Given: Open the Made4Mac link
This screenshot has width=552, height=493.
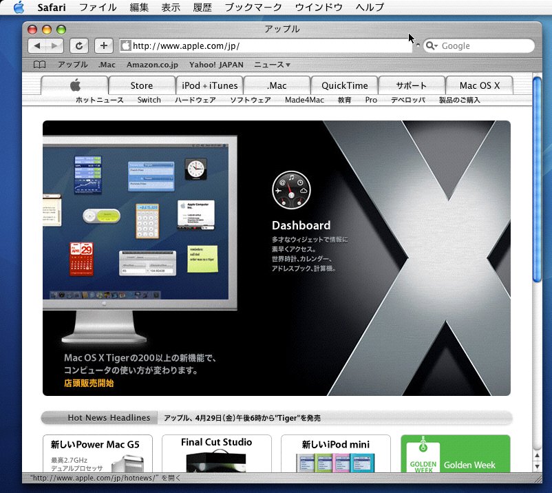Looking at the screenshot, I should tap(304, 100).
